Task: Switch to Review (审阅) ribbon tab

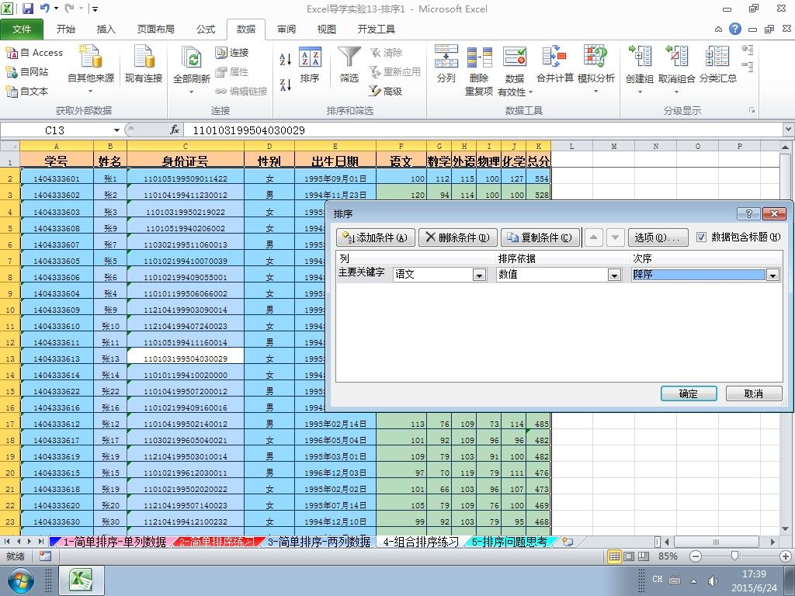Action: 286,29
